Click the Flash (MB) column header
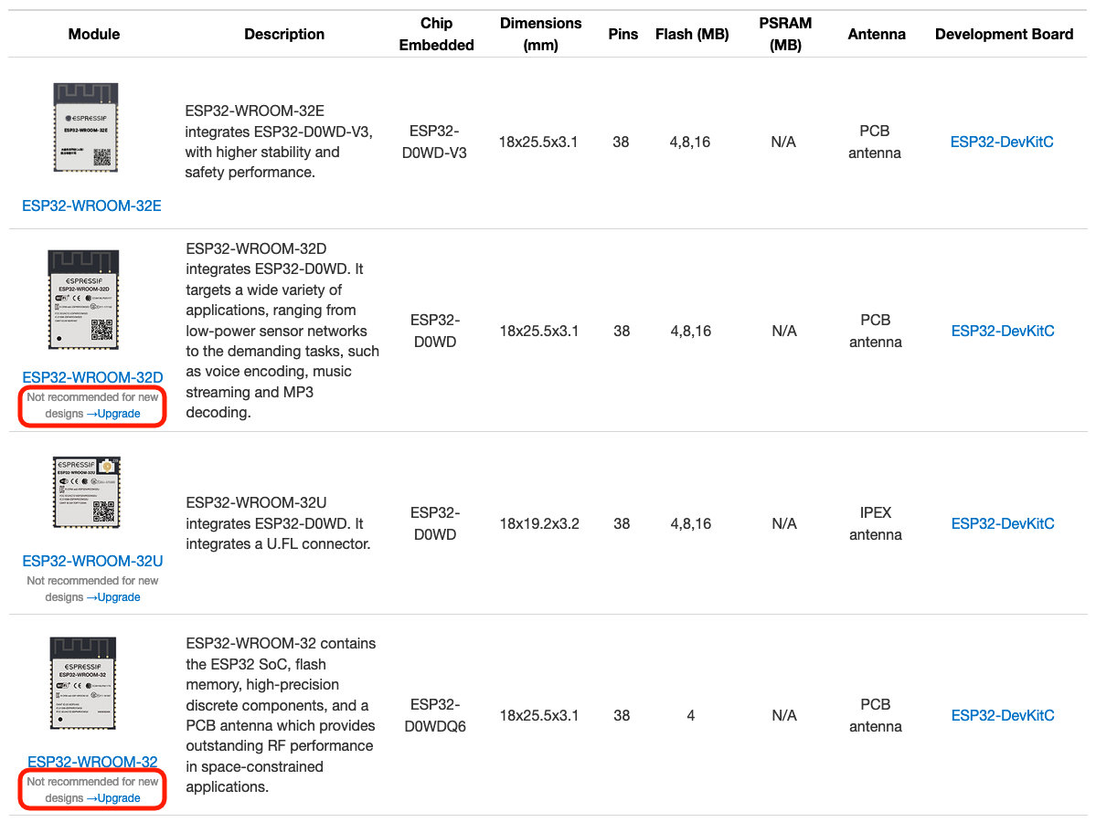The image size is (1096, 822). coord(692,34)
